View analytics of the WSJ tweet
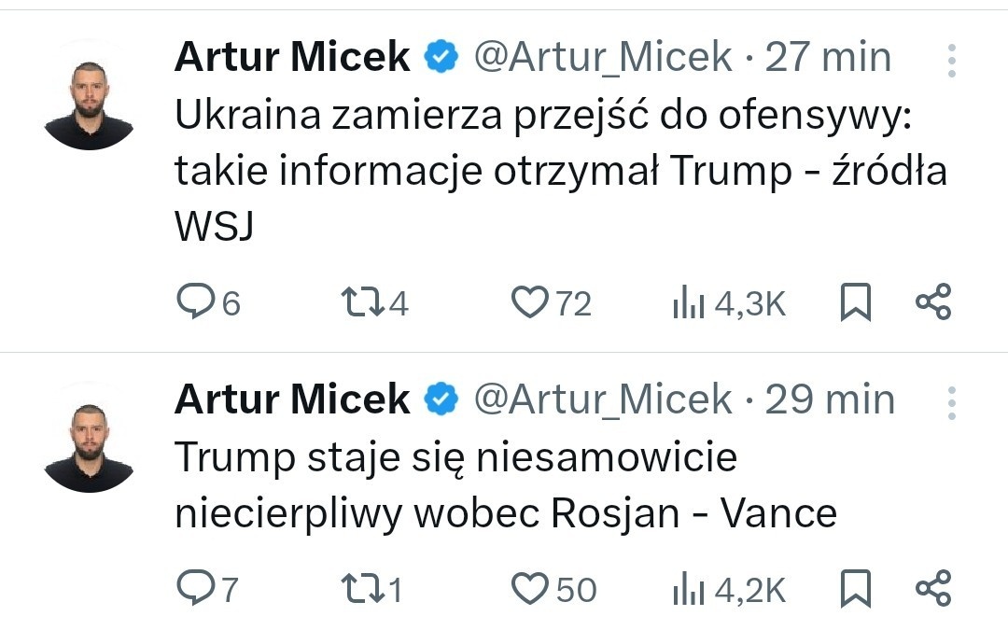 (688, 302)
